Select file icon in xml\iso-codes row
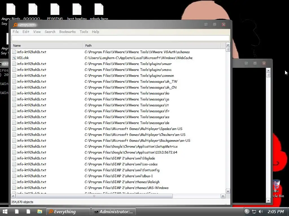289x216 pixels. pyautogui.click(x=14, y=164)
